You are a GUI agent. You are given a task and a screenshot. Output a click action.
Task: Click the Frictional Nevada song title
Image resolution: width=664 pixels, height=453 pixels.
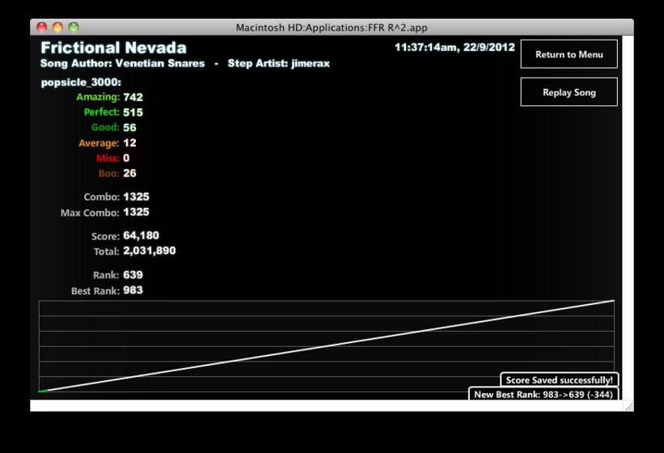point(113,48)
